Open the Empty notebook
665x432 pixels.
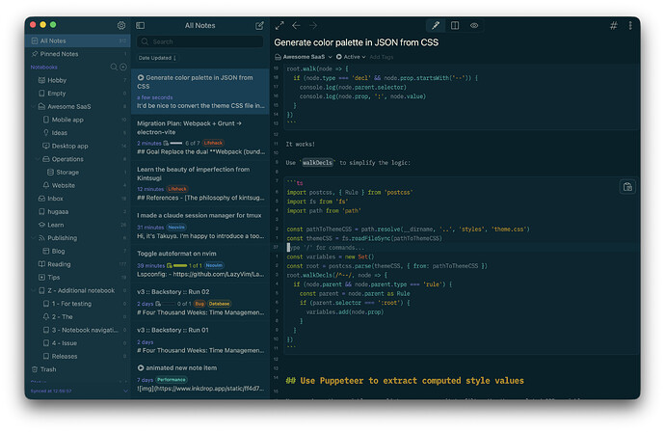[x=78, y=94]
